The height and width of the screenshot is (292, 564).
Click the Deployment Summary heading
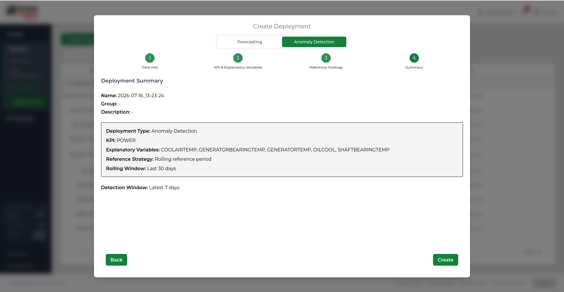[x=132, y=81]
